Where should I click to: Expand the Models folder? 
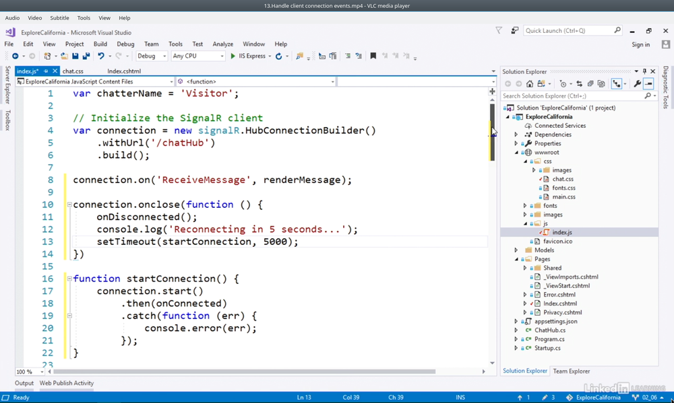[x=516, y=250]
